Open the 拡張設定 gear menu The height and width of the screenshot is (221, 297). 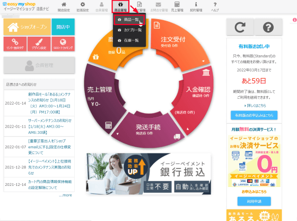(83, 7)
